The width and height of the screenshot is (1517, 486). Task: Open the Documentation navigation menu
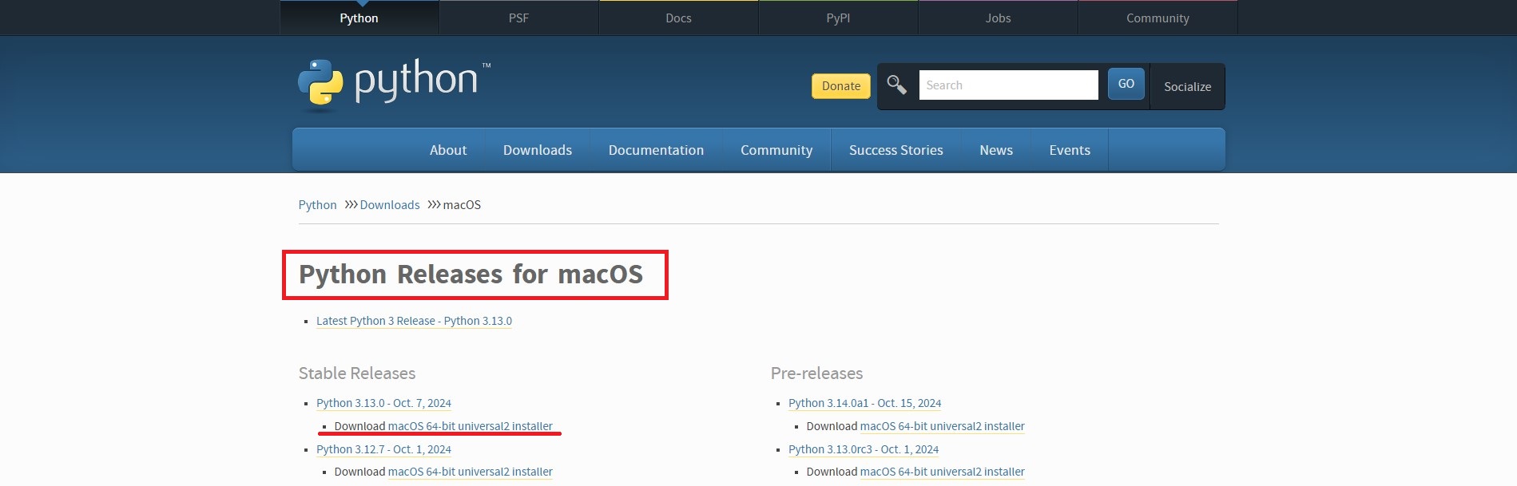(x=656, y=150)
